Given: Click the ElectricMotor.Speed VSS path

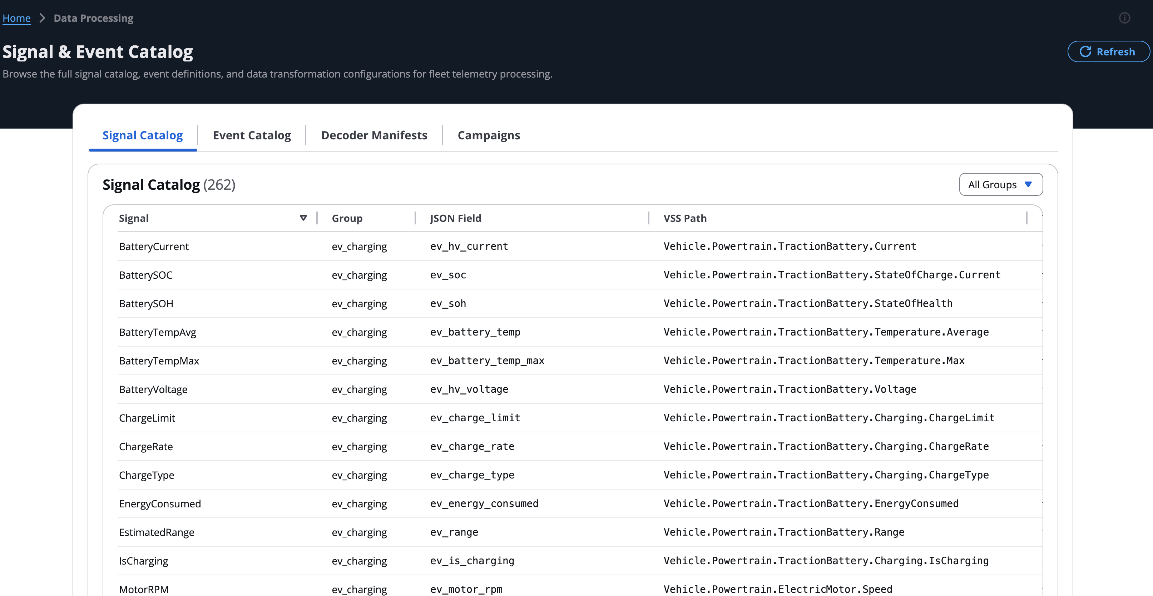Looking at the screenshot, I should click(777, 589).
